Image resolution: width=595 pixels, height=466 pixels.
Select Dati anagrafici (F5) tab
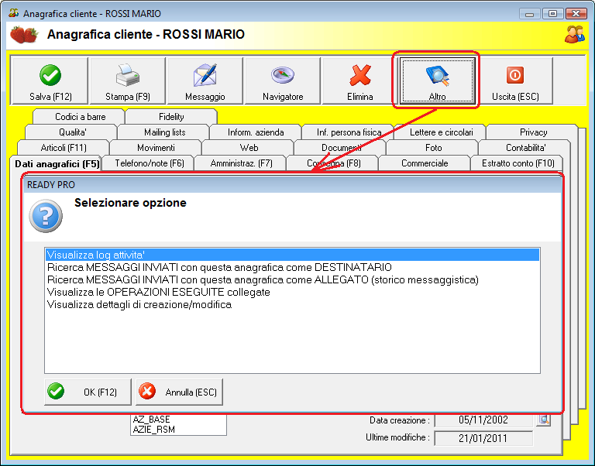point(57,164)
